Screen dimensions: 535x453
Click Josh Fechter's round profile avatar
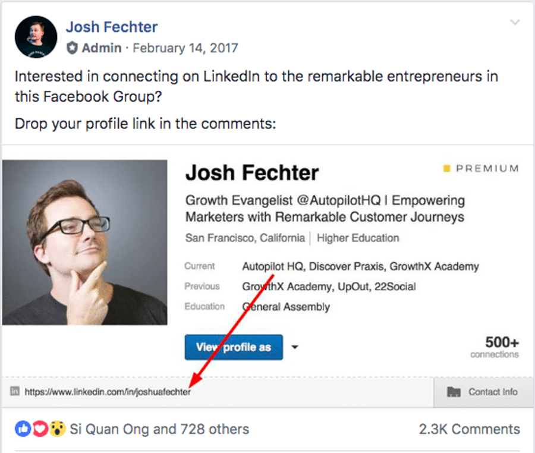(36, 37)
